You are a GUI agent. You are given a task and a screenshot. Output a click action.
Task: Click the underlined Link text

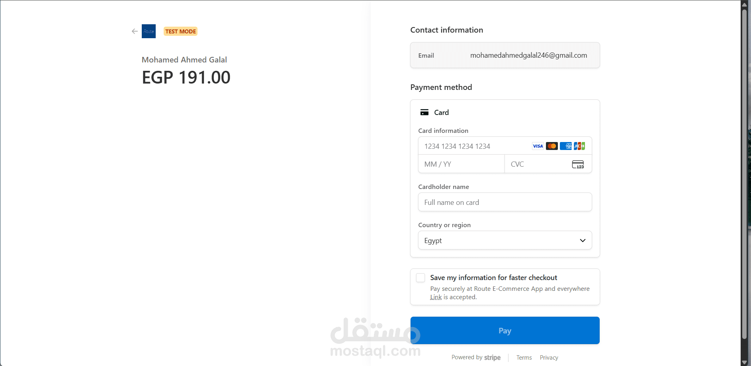coord(436,297)
